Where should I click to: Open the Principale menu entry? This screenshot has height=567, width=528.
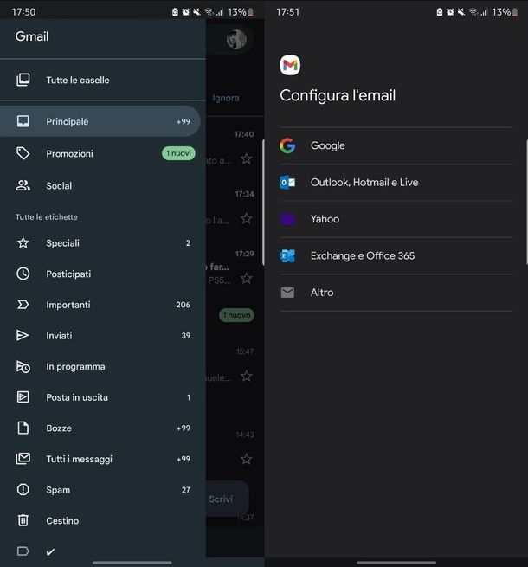pyautogui.click(x=100, y=121)
